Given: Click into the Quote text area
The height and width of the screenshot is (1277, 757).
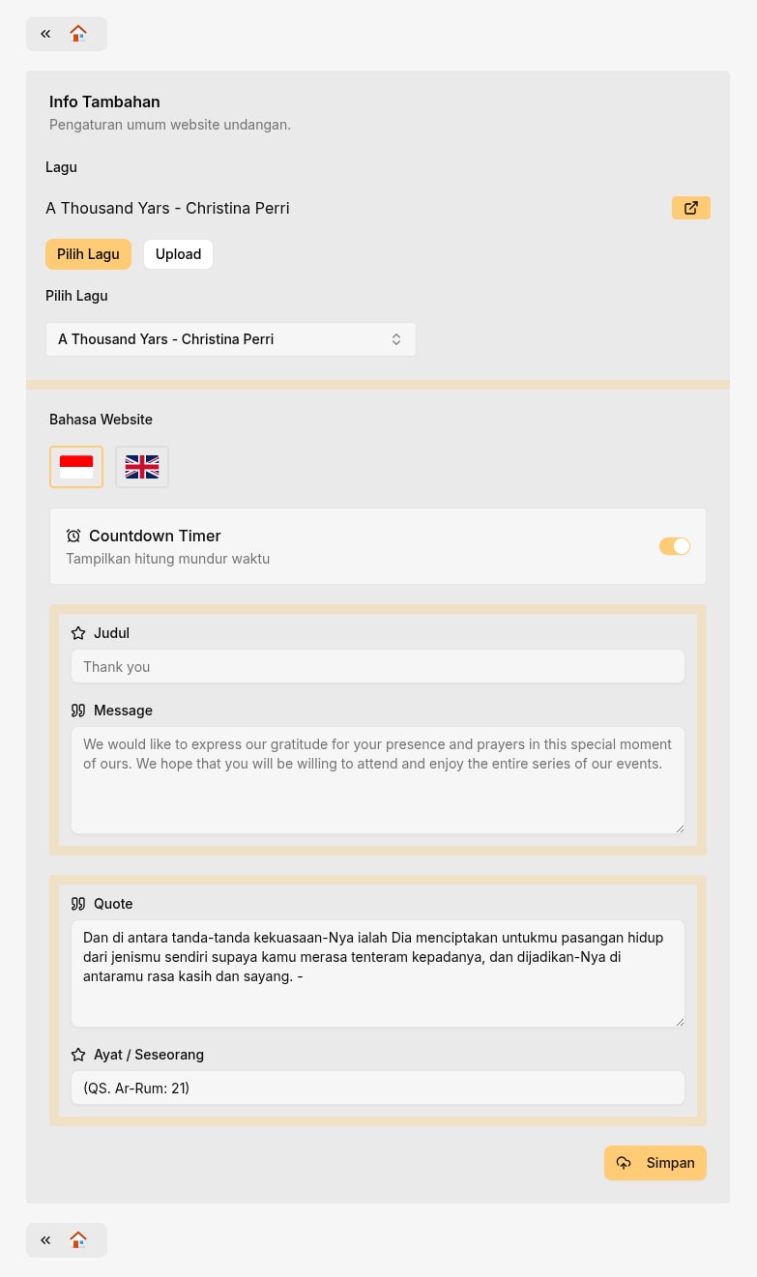Looking at the screenshot, I should (378, 973).
